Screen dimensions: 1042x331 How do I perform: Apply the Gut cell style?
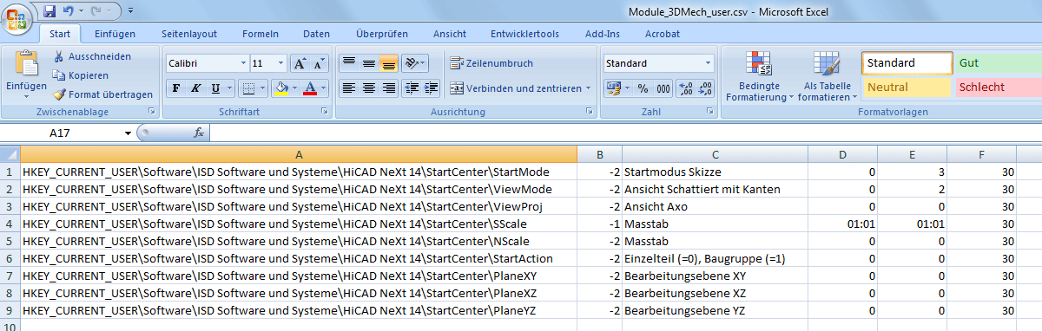click(999, 63)
